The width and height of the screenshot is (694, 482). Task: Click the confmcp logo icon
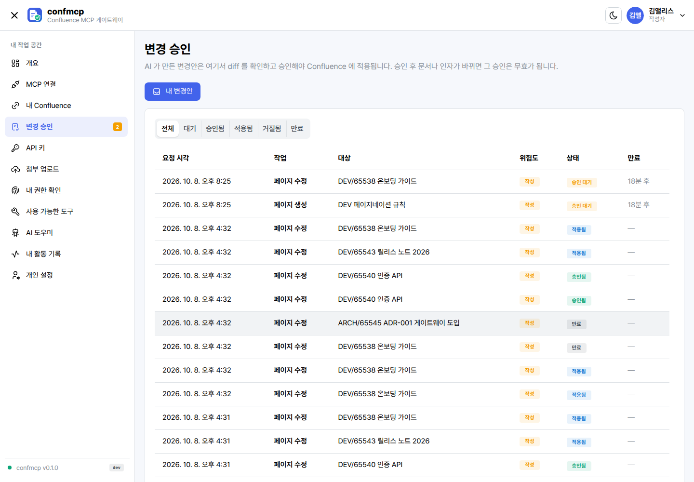click(x=35, y=15)
